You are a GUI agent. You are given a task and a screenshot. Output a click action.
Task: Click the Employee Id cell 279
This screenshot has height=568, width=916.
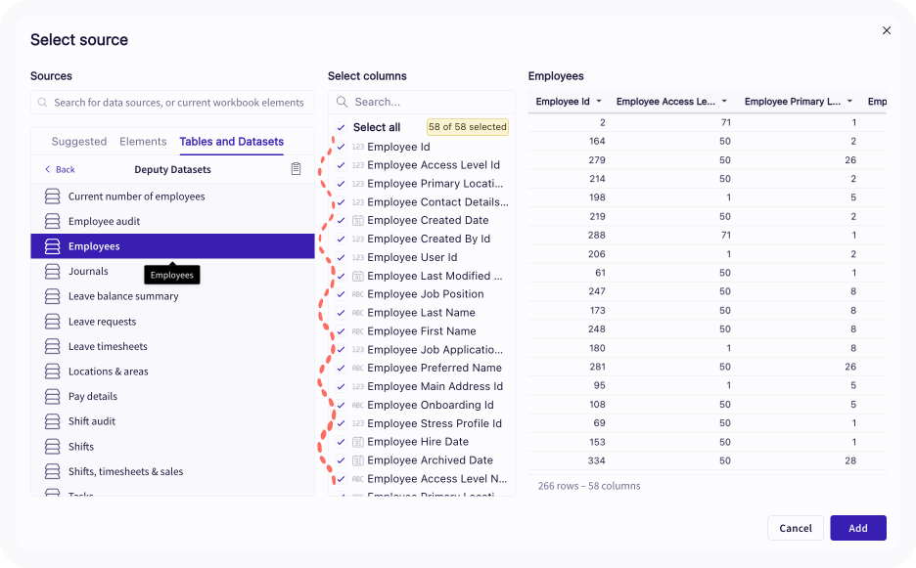point(597,160)
